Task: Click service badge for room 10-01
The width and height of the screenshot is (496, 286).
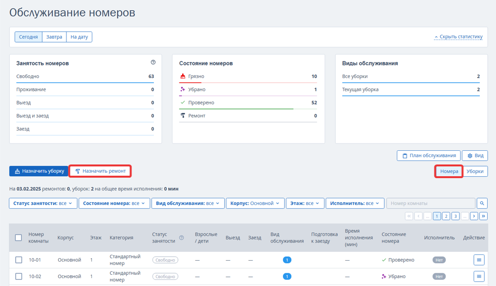Action: (x=287, y=260)
